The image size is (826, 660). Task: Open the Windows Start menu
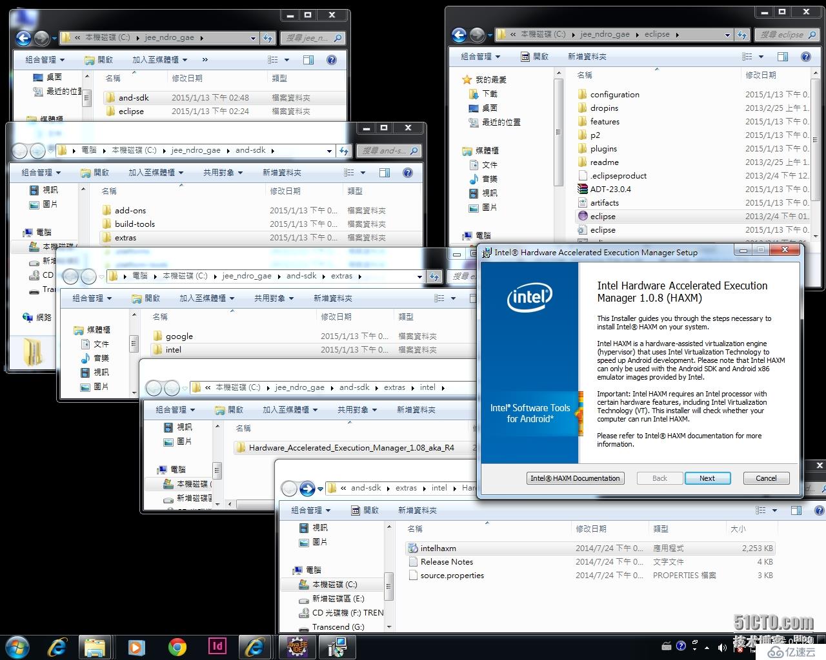click(x=17, y=646)
